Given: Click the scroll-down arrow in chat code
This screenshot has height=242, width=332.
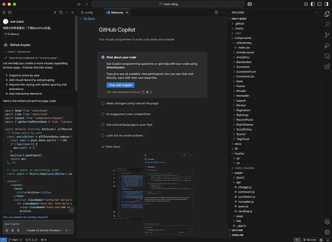Looking at the screenshot, I should [x=71, y=210].
